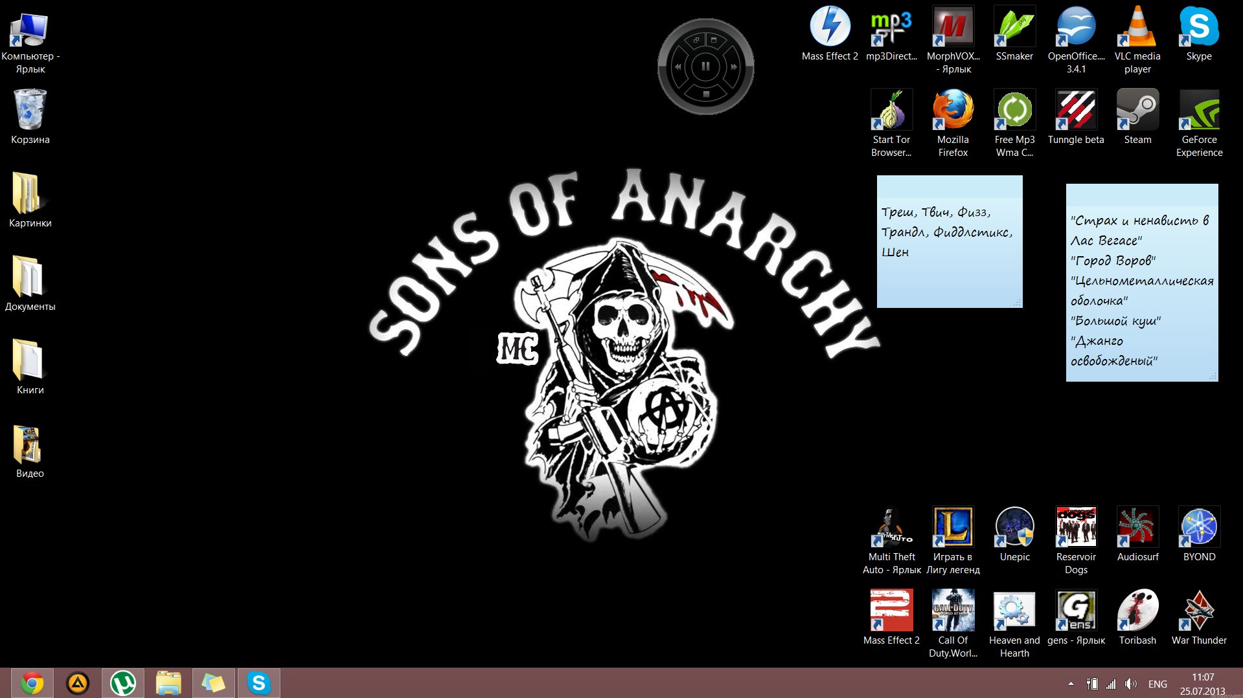The image size is (1243, 698).
Task: Open Sticky Notes taskbar icon
Action: click(x=214, y=683)
